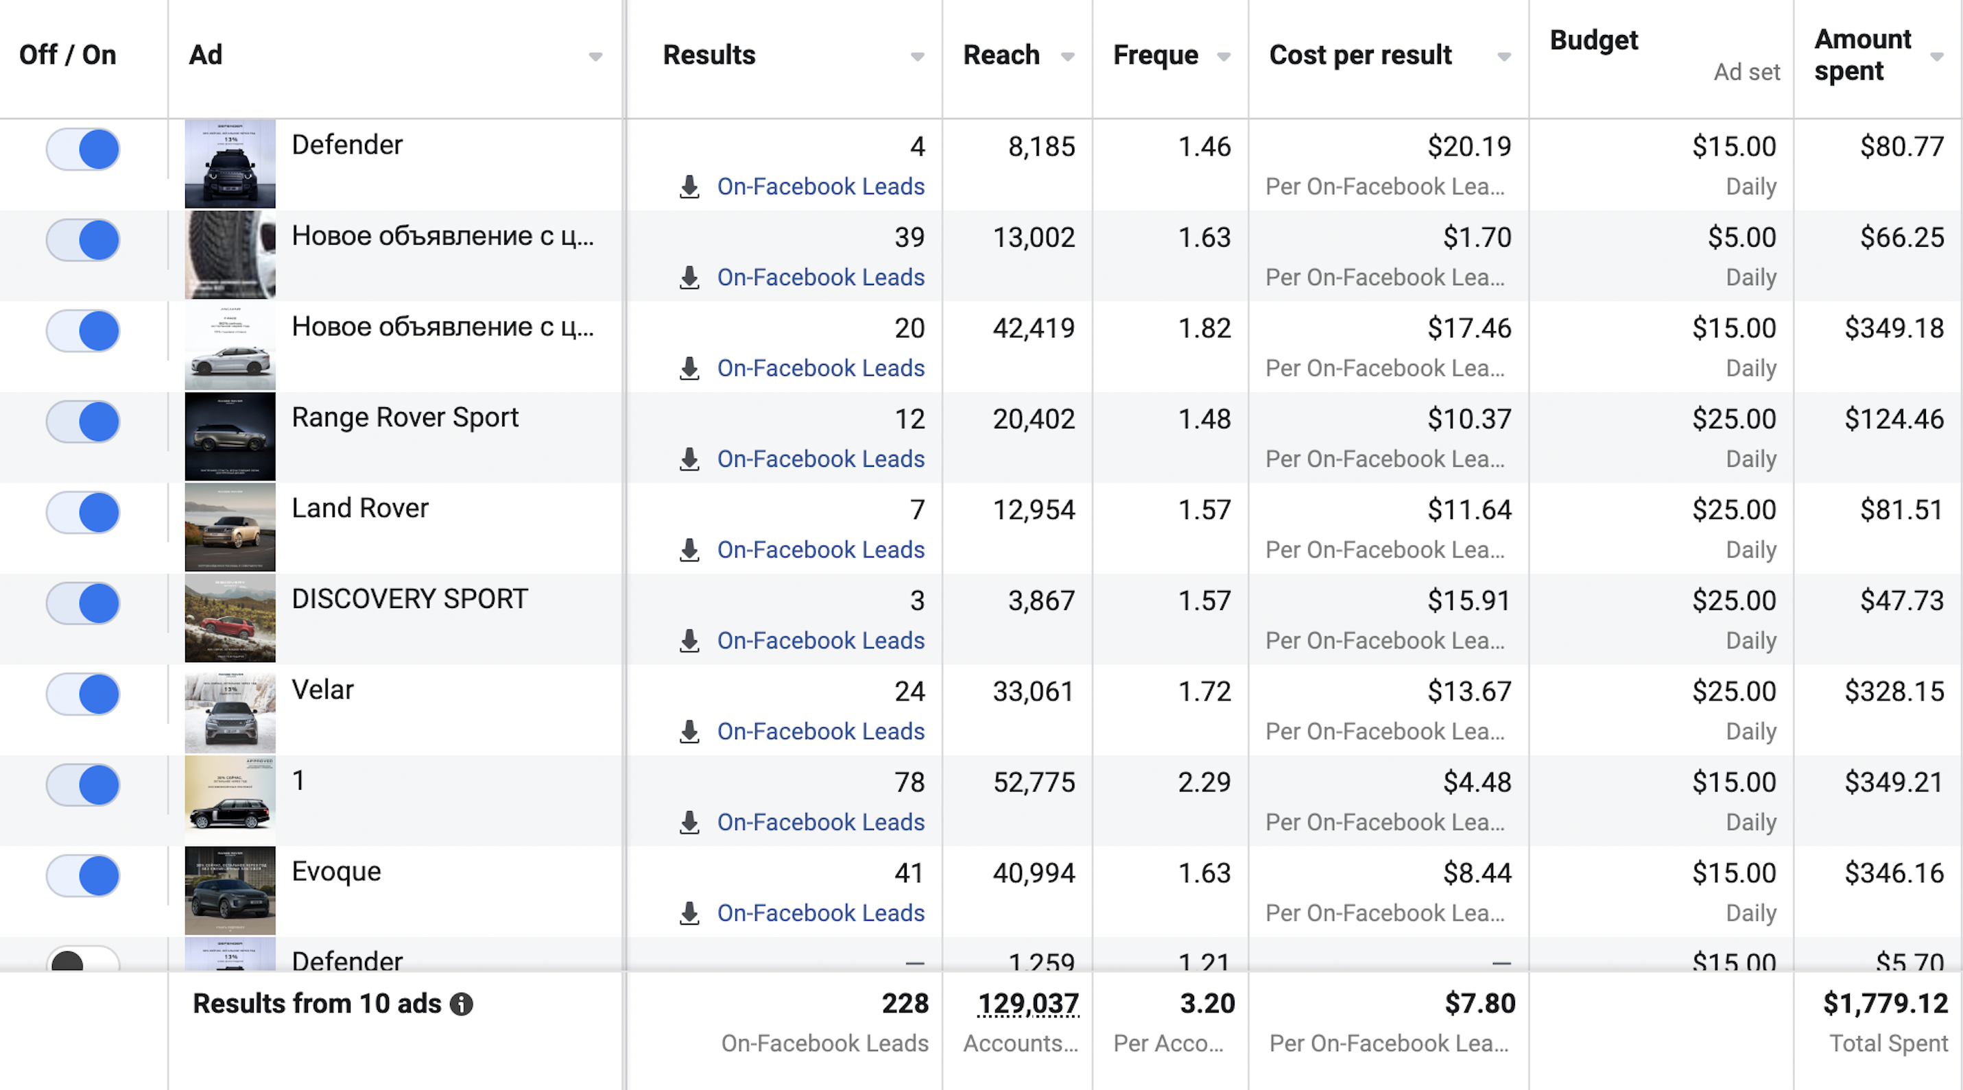
Task: Click the download icon in the DISCOVERY SPORT row
Action: pos(689,640)
